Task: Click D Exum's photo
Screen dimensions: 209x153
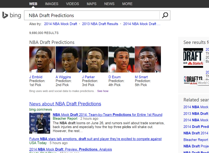Action: pyautogui.click(x=122, y=59)
